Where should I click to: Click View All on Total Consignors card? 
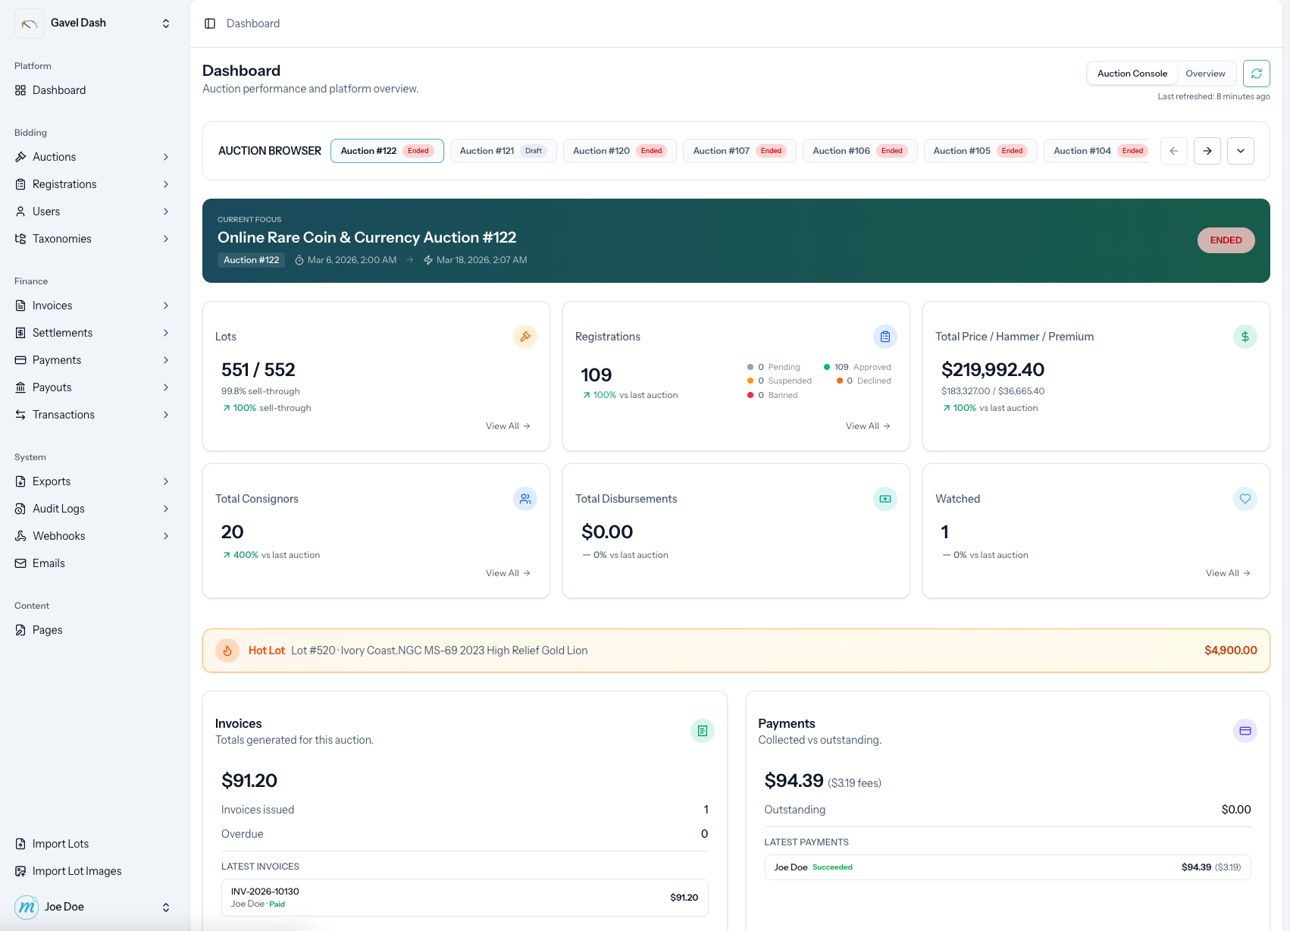508,573
